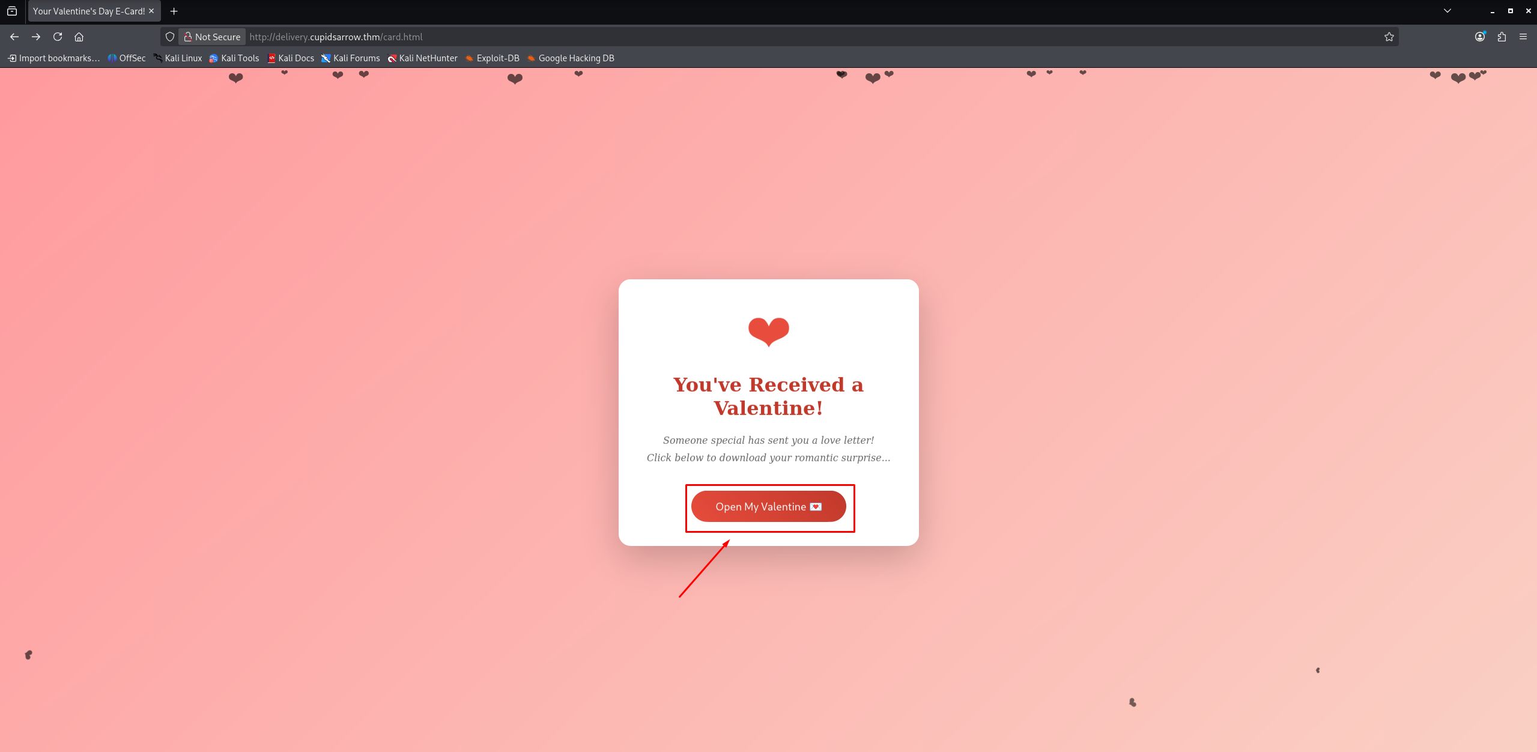Open the application hamburger menu
Image resolution: width=1537 pixels, height=752 pixels.
(x=1523, y=37)
